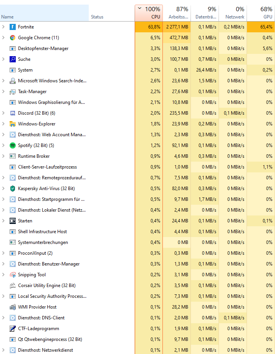Image resolution: width=275 pixels, height=354 pixels.
Task: Expand the Snipping Tool group
Action: [3, 275]
